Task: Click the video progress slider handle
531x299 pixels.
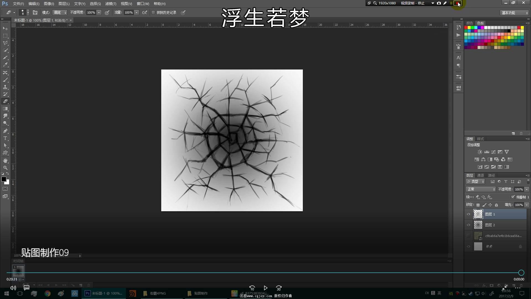Action: coord(521,273)
